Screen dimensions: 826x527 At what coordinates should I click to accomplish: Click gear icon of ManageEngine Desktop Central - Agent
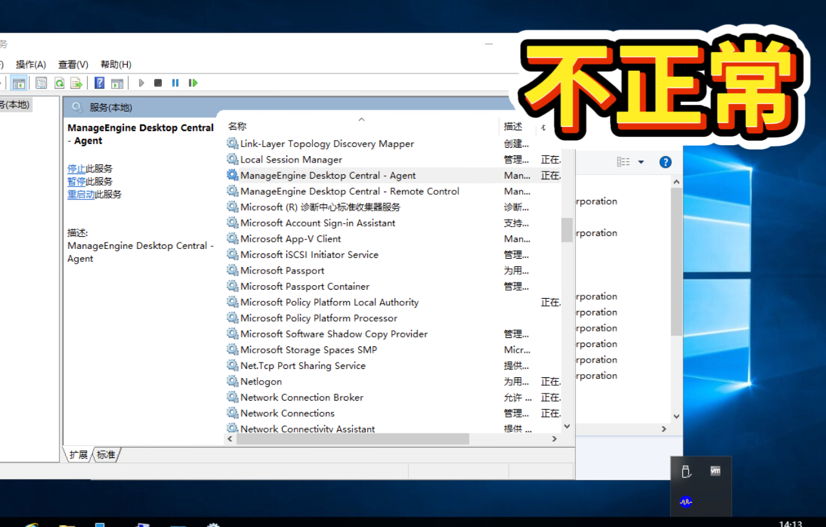(x=232, y=175)
